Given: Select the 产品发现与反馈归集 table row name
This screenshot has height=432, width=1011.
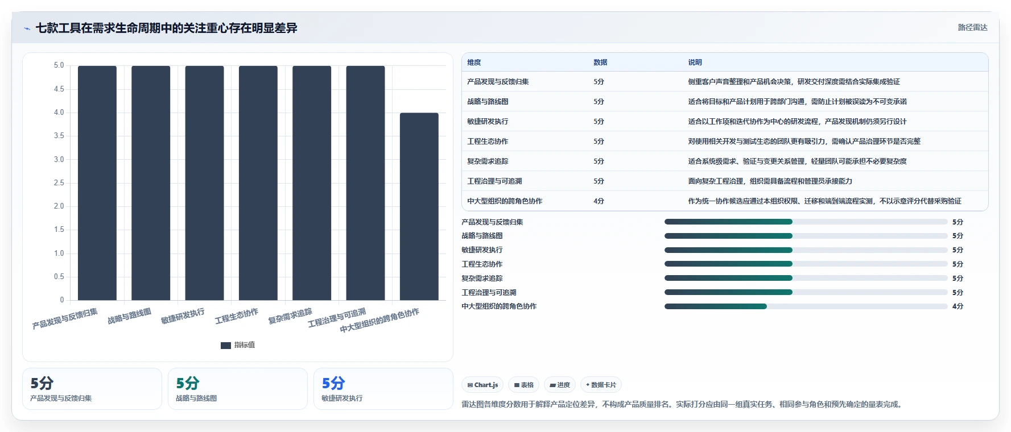Looking at the screenshot, I should point(498,82).
